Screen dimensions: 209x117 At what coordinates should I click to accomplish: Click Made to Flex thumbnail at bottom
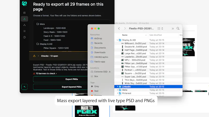(87, 111)
